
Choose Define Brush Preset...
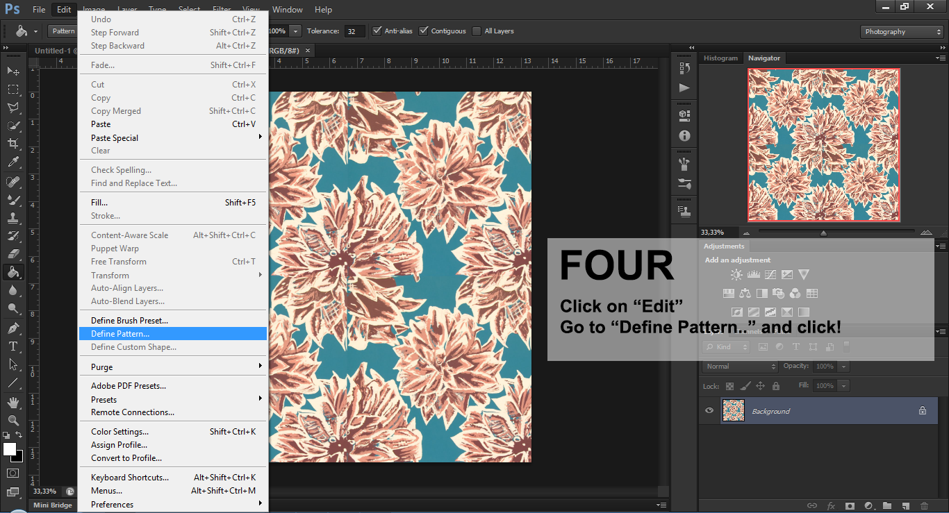tap(173, 320)
